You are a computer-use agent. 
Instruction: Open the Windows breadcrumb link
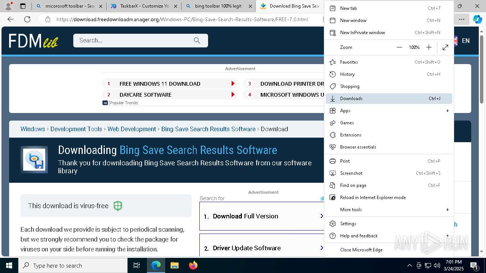[33, 129]
